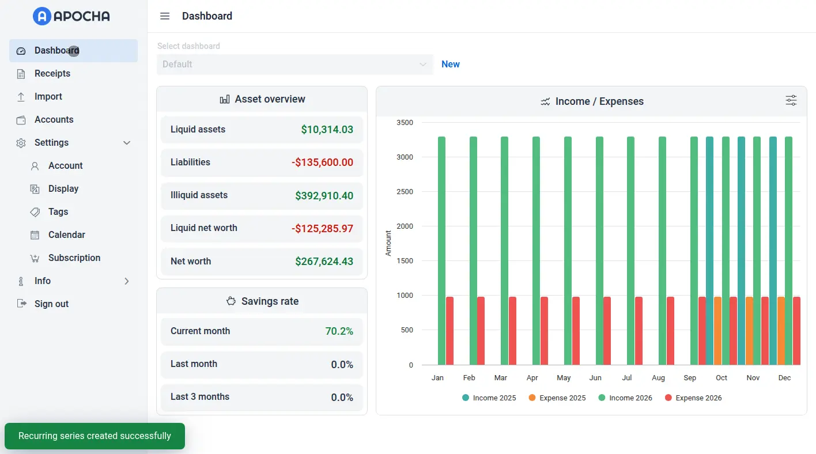Viewport: 816px width, 454px height.
Task: Expand the Info submenu arrow
Action: 127,281
